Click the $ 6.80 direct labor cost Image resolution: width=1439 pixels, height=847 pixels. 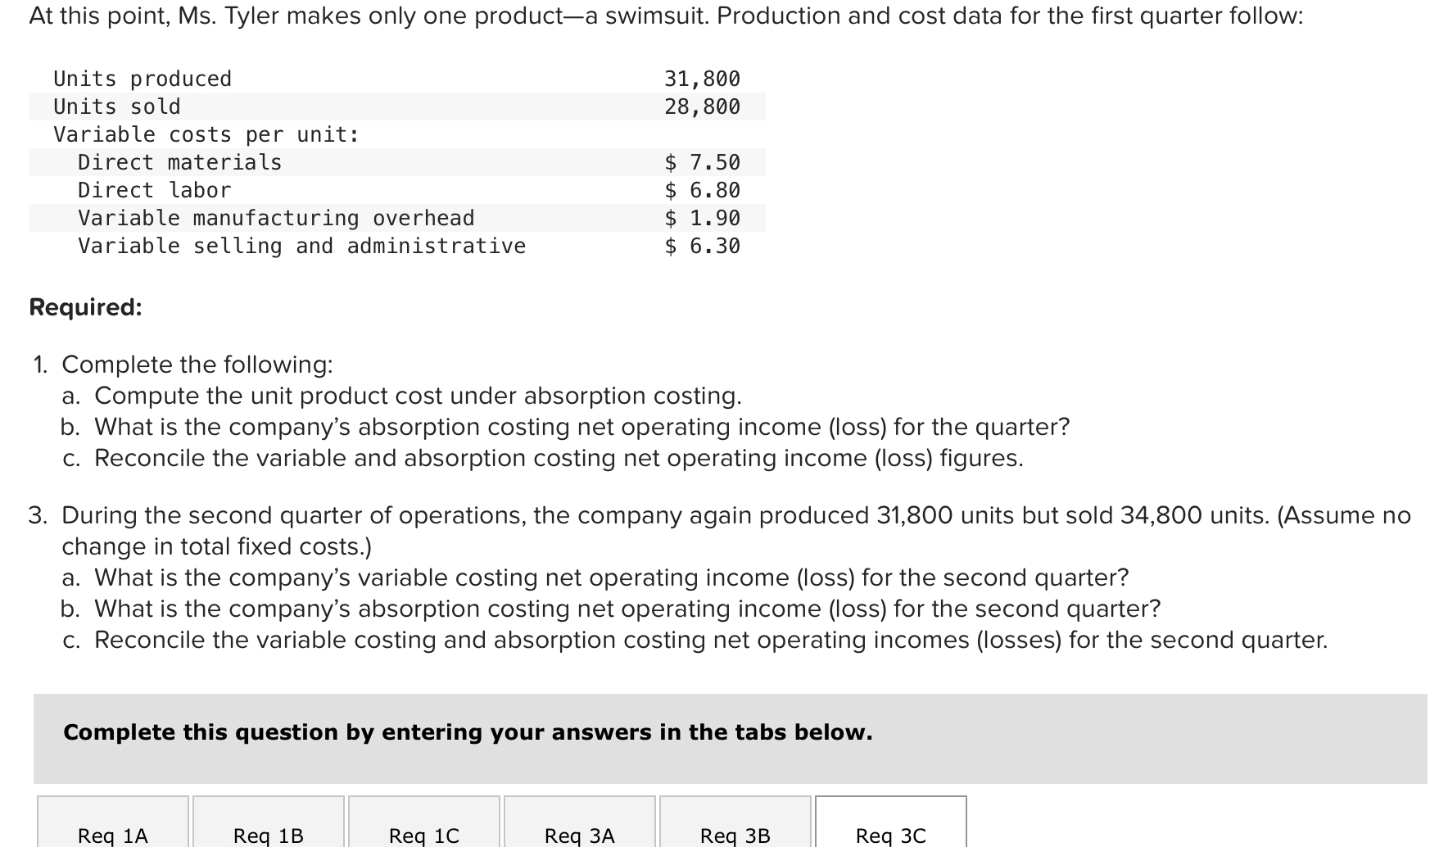[702, 190]
